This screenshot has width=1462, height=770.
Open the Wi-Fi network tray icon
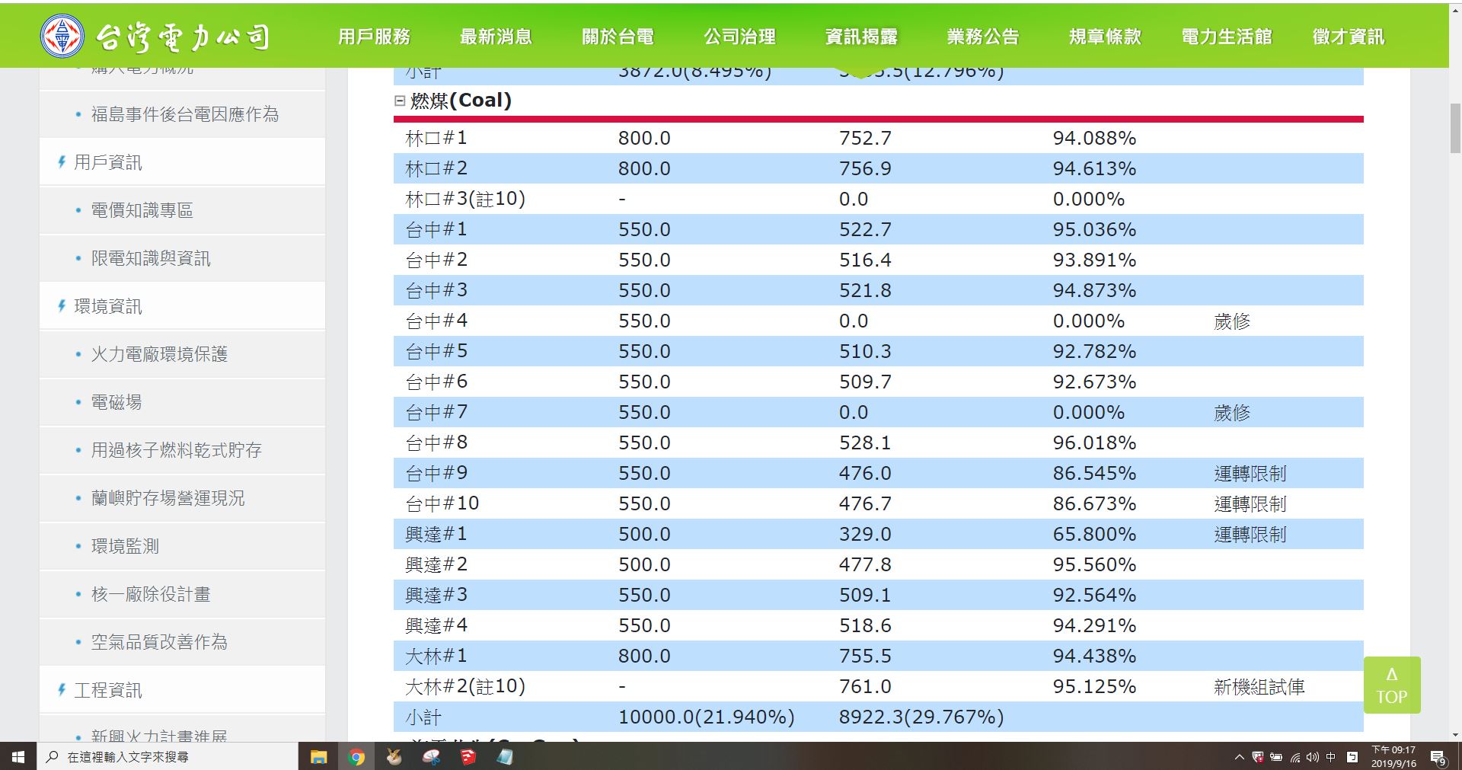pos(1295,757)
